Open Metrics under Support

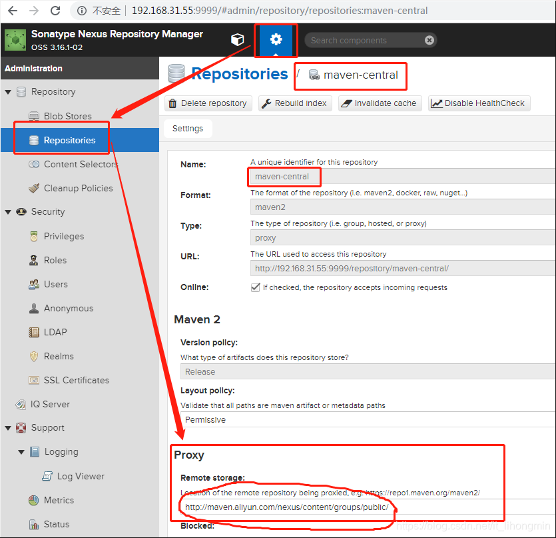pos(59,500)
